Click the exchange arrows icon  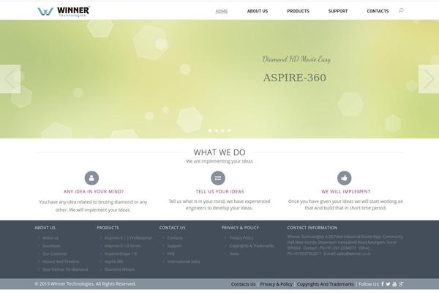point(218,178)
